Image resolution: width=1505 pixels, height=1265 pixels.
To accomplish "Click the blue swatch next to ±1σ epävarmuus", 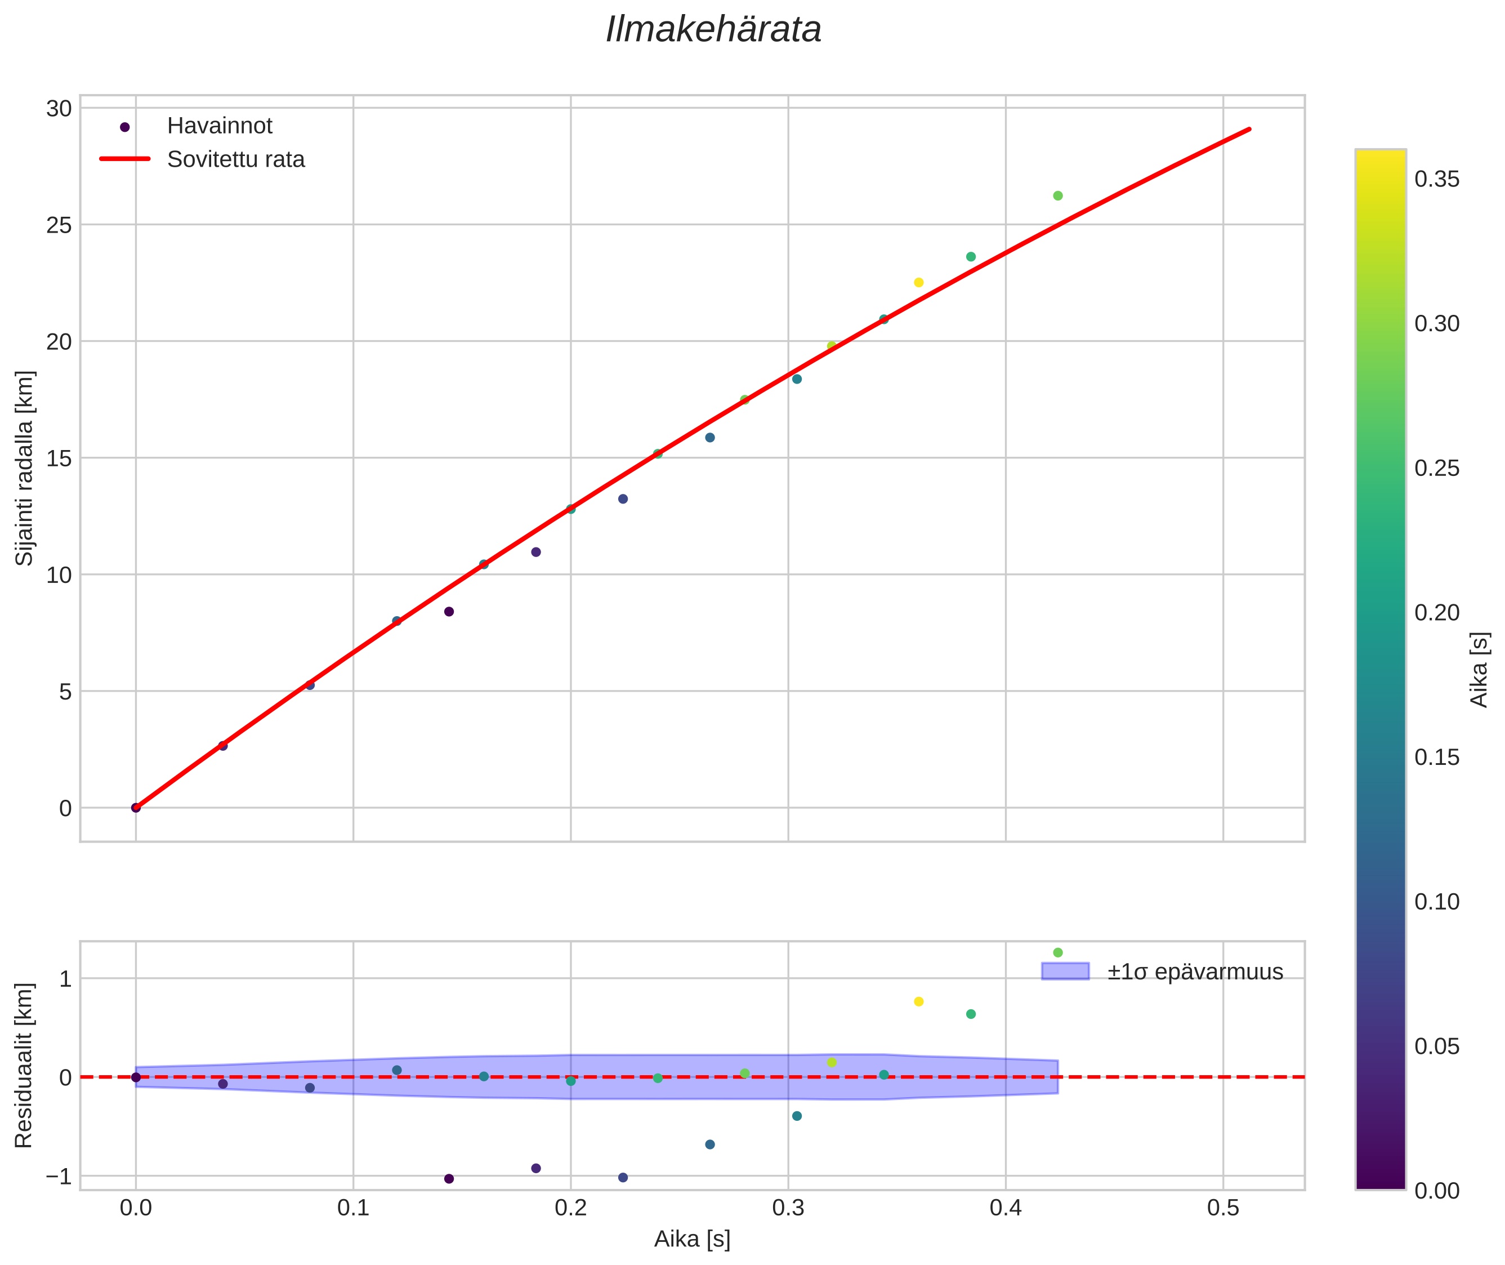I will pos(1065,971).
